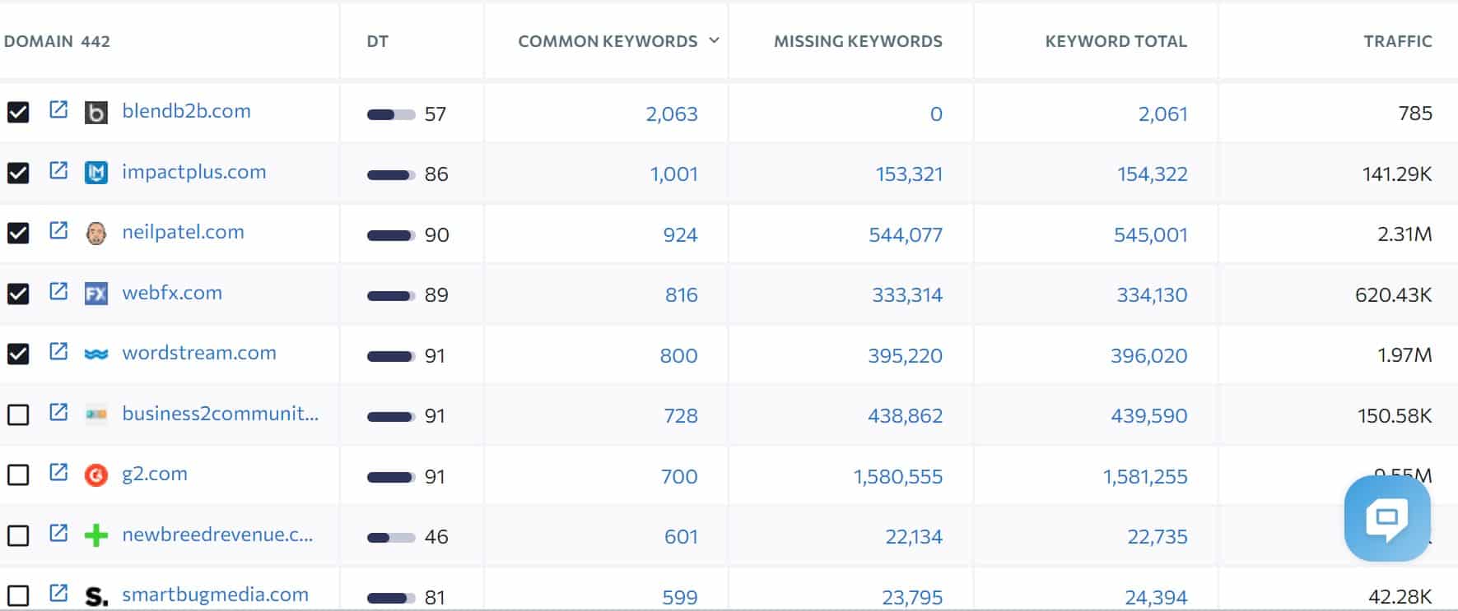This screenshot has height=611, width=1458.
Task: Click the newbreedrevenue green plus favicon
Action: tap(96, 535)
